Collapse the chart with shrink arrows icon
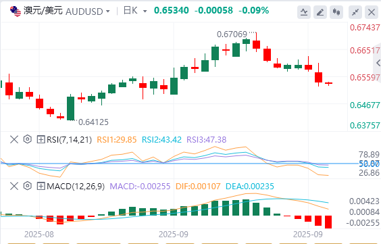 pyautogui.click(x=355, y=12)
